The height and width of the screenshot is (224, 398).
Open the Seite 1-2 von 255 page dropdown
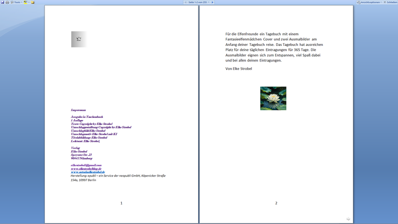tap(199, 2)
